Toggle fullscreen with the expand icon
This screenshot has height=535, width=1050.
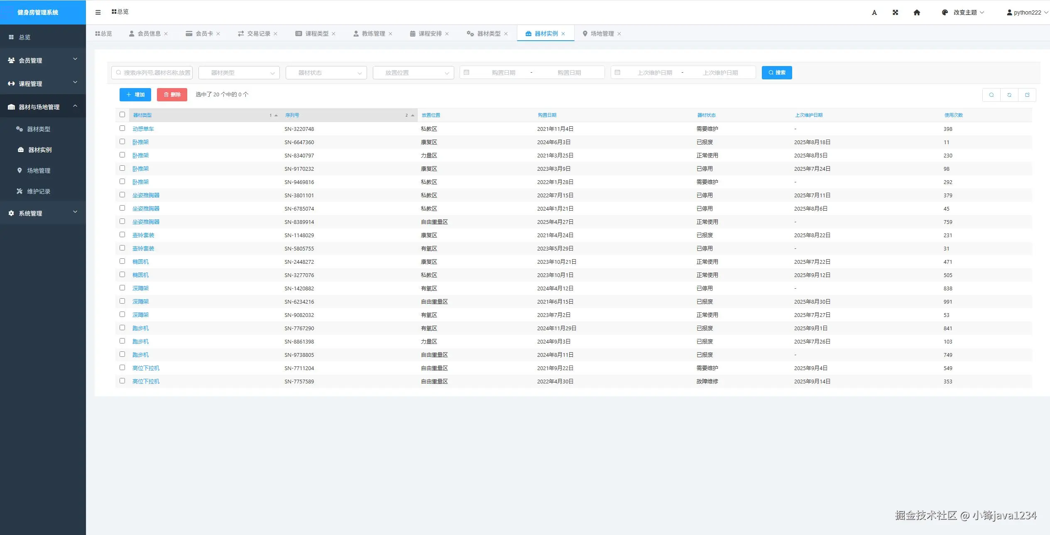[896, 12]
